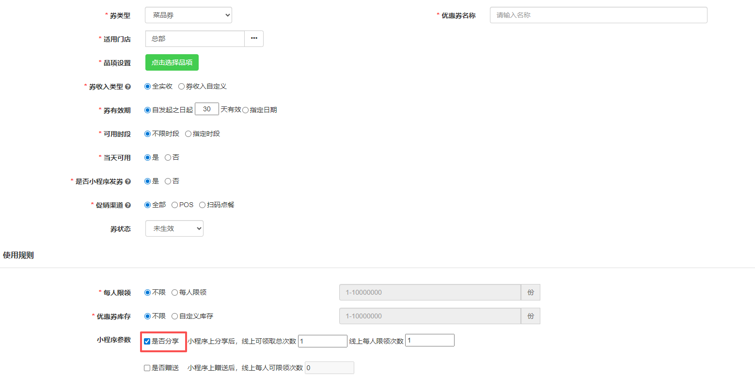Click the ellipsis button beside 适用门店
The image size is (755, 375).
[x=254, y=39]
